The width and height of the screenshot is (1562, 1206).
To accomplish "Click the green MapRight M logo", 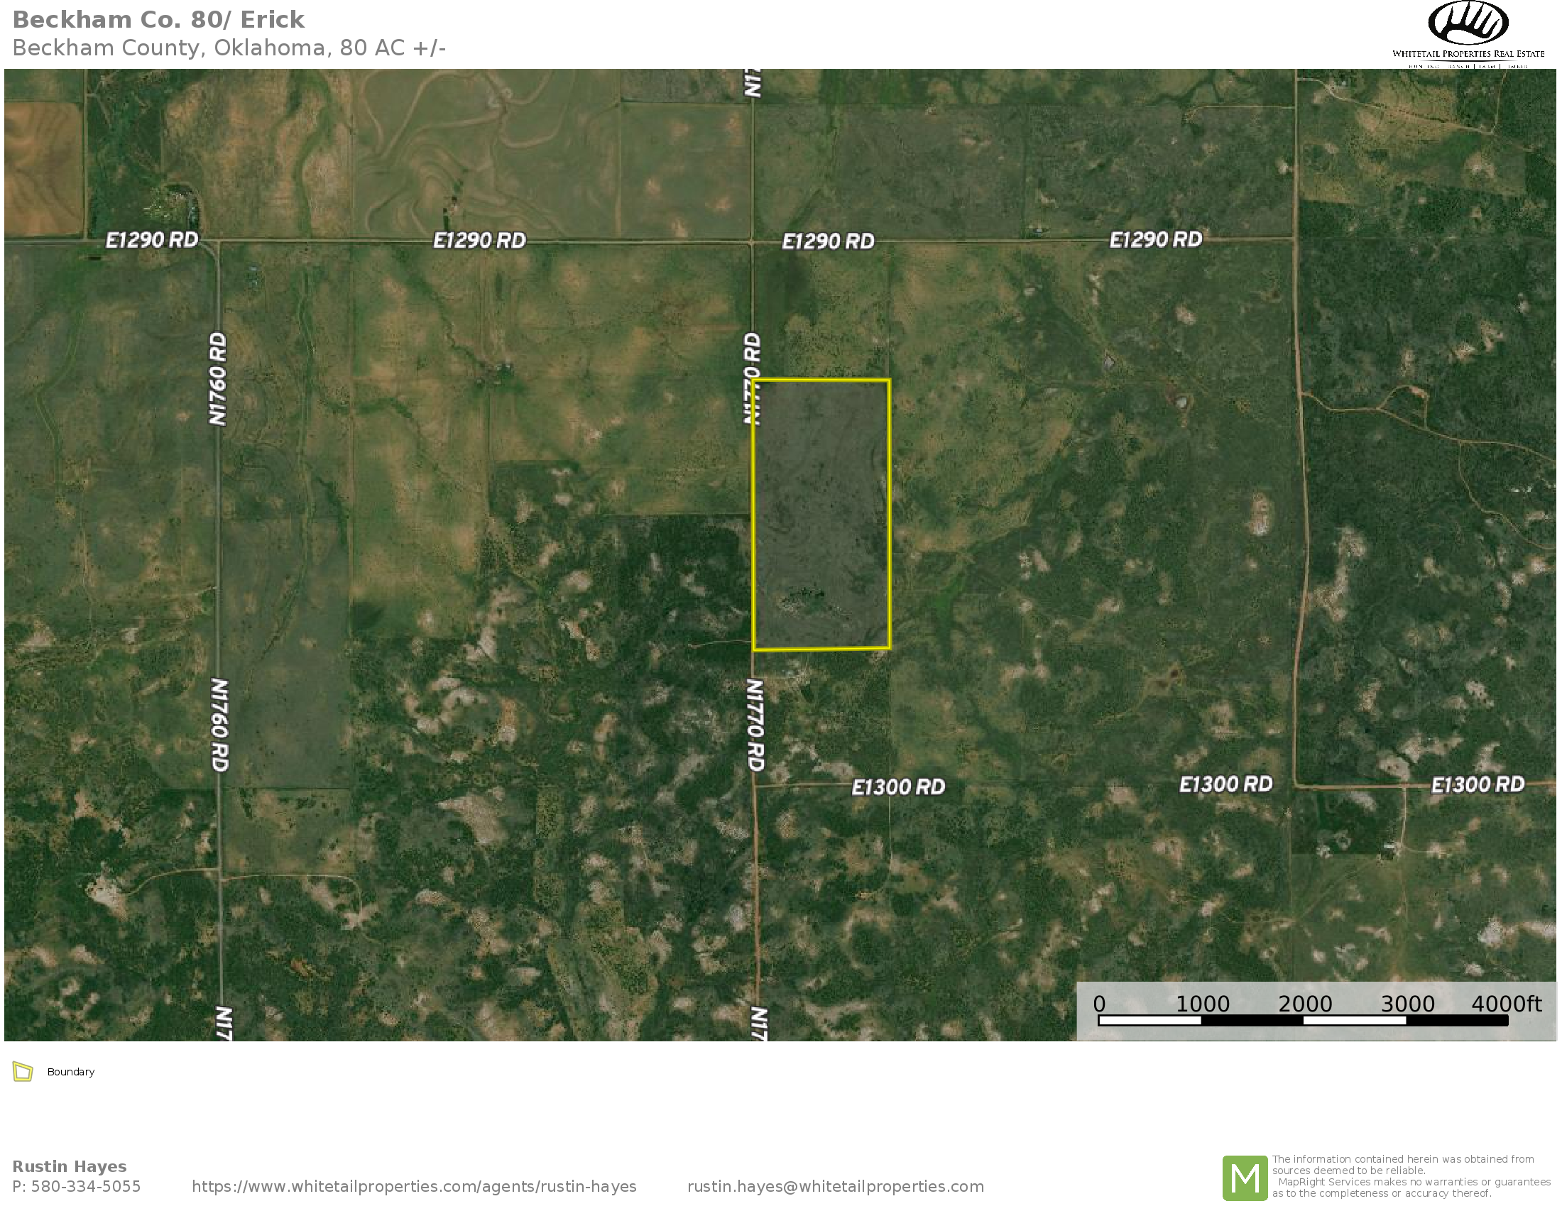I will 1245,1177.
